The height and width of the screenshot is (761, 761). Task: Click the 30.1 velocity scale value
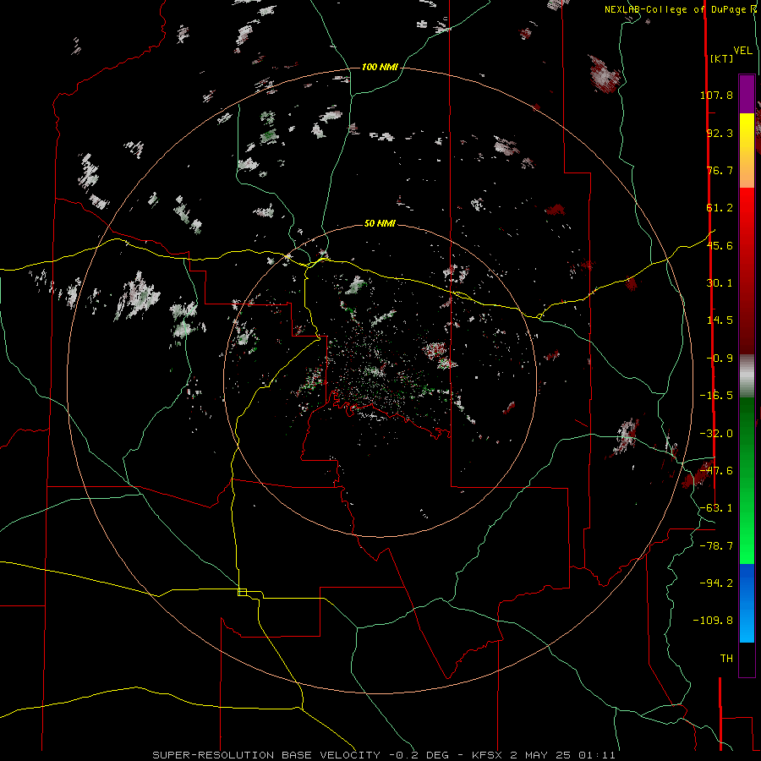point(720,283)
